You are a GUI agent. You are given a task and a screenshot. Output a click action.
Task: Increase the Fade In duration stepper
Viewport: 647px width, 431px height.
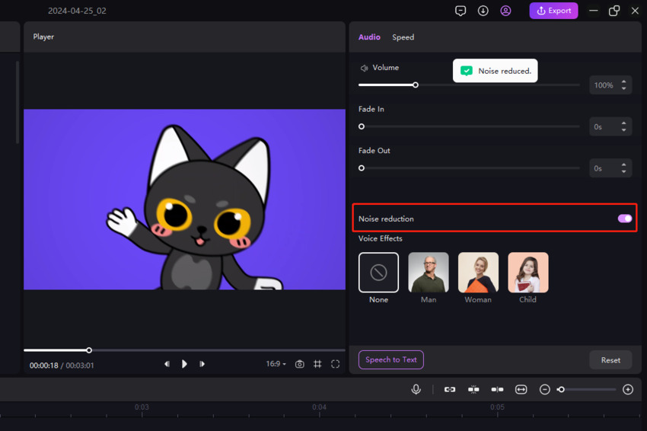624,123
